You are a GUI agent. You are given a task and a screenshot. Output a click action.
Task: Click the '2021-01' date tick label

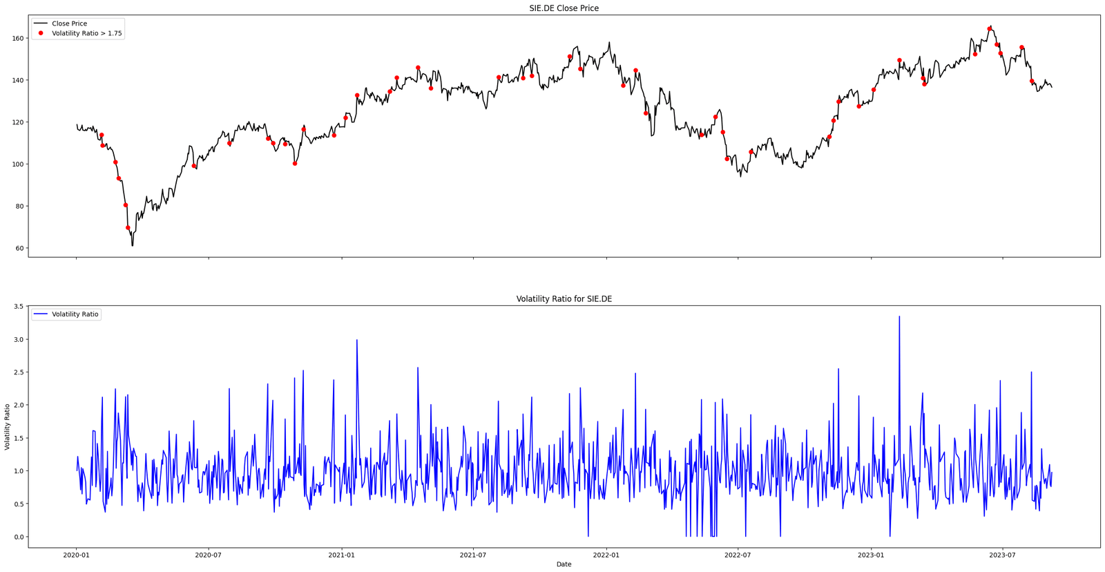[x=341, y=555]
